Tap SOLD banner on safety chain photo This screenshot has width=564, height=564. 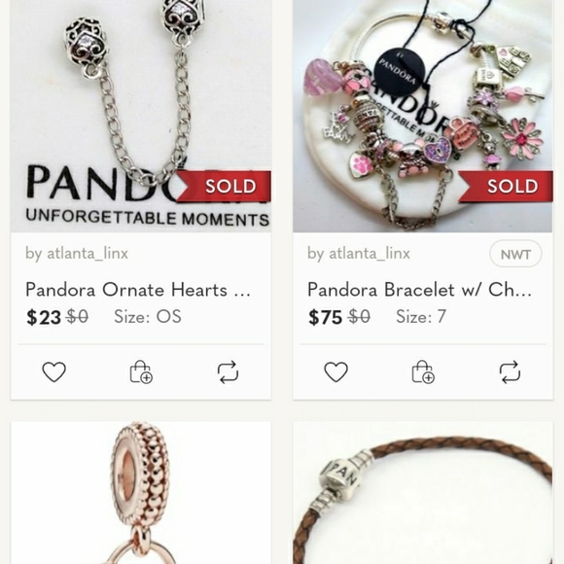tap(224, 187)
